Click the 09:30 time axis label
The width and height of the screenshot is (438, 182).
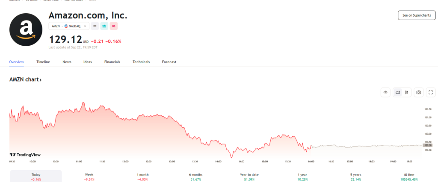(12, 161)
